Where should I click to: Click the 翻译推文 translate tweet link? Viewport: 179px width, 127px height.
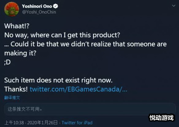12,97
